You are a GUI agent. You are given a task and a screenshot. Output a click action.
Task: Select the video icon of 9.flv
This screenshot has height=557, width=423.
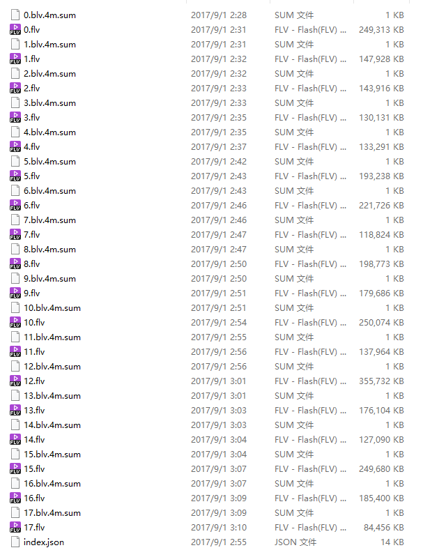click(x=15, y=293)
